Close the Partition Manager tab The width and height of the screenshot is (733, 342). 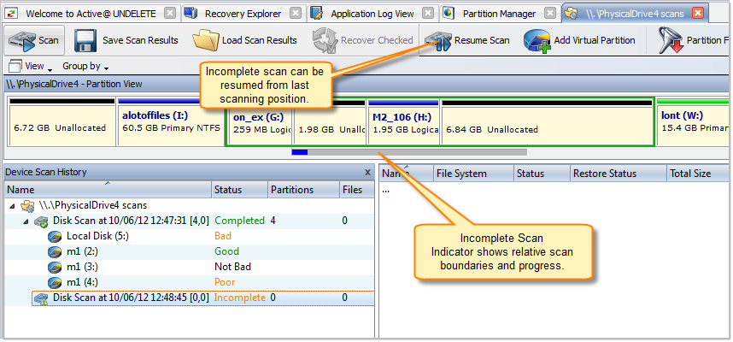coord(551,14)
